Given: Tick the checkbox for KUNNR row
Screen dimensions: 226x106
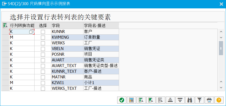Looking at the screenshot, I should point(43,32).
